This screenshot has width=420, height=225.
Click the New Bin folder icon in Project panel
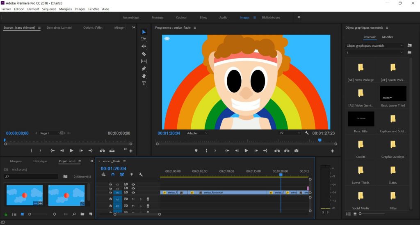(82, 214)
